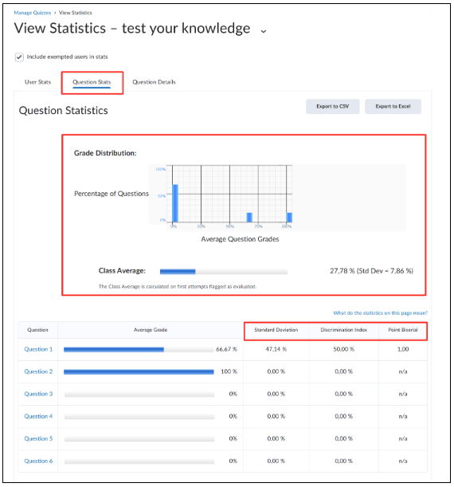
Task: Open the Question Details tab
Action: coord(154,82)
